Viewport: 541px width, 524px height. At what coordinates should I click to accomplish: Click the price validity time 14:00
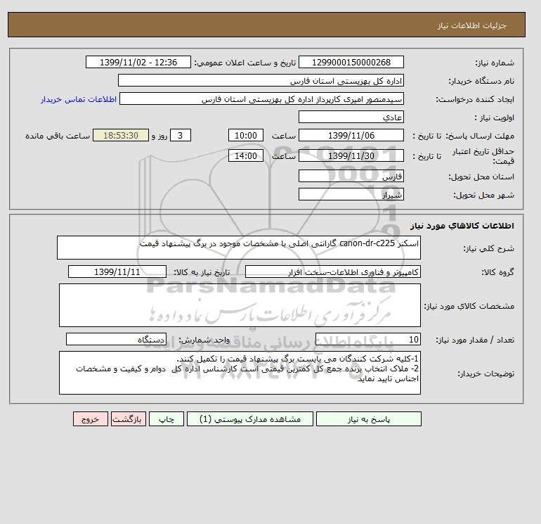pos(246,155)
